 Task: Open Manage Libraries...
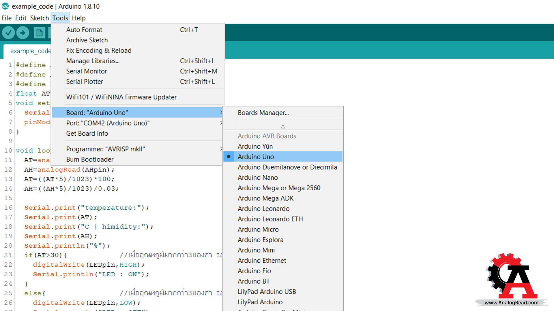[x=138, y=61]
